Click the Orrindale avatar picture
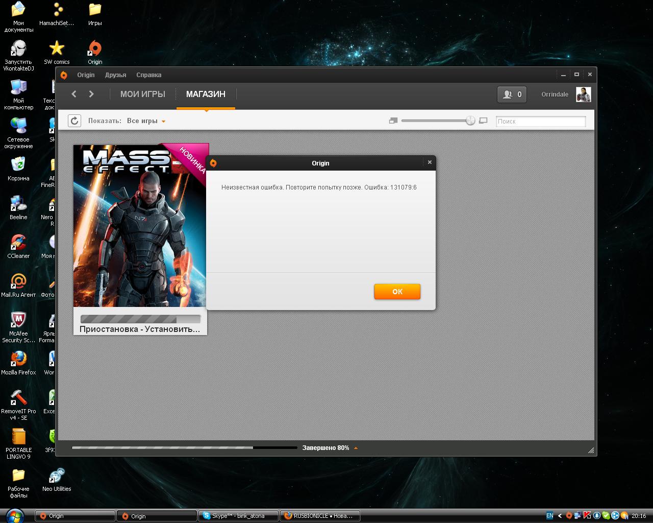The width and height of the screenshot is (653, 523). [x=583, y=94]
